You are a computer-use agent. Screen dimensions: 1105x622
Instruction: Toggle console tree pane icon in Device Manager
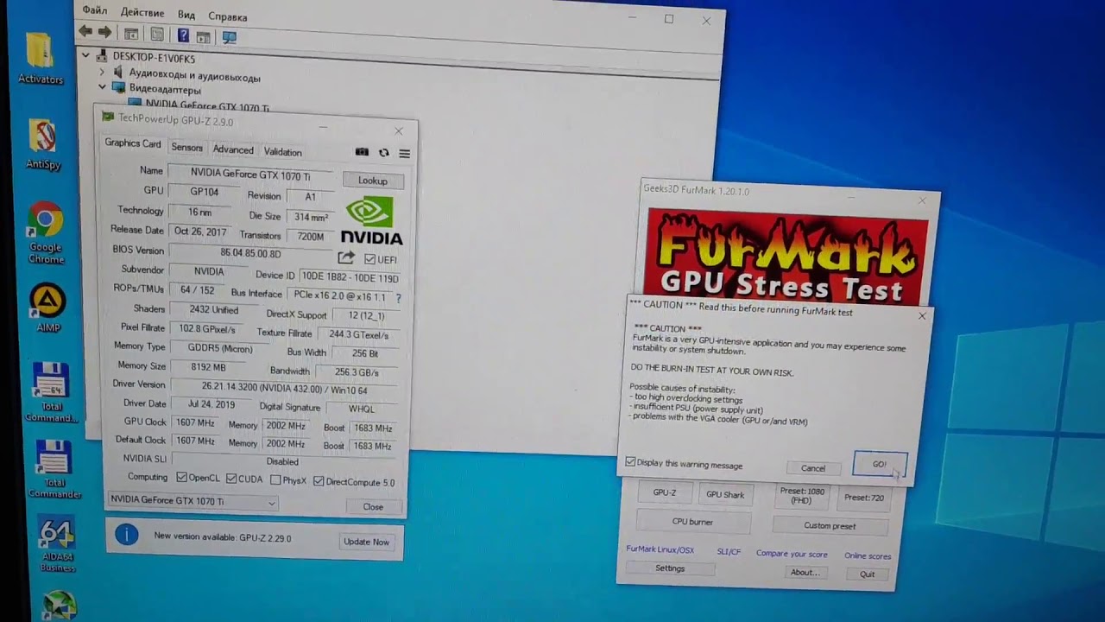click(x=131, y=35)
